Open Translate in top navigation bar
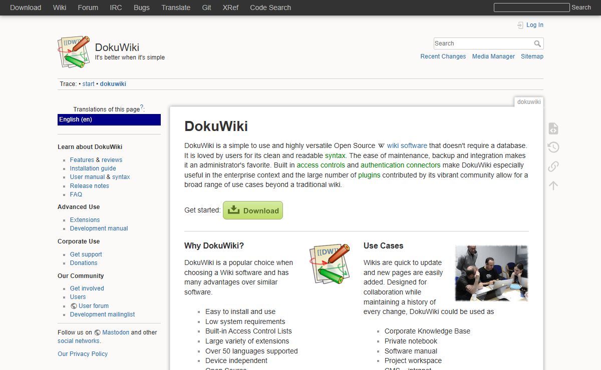 [x=176, y=7]
